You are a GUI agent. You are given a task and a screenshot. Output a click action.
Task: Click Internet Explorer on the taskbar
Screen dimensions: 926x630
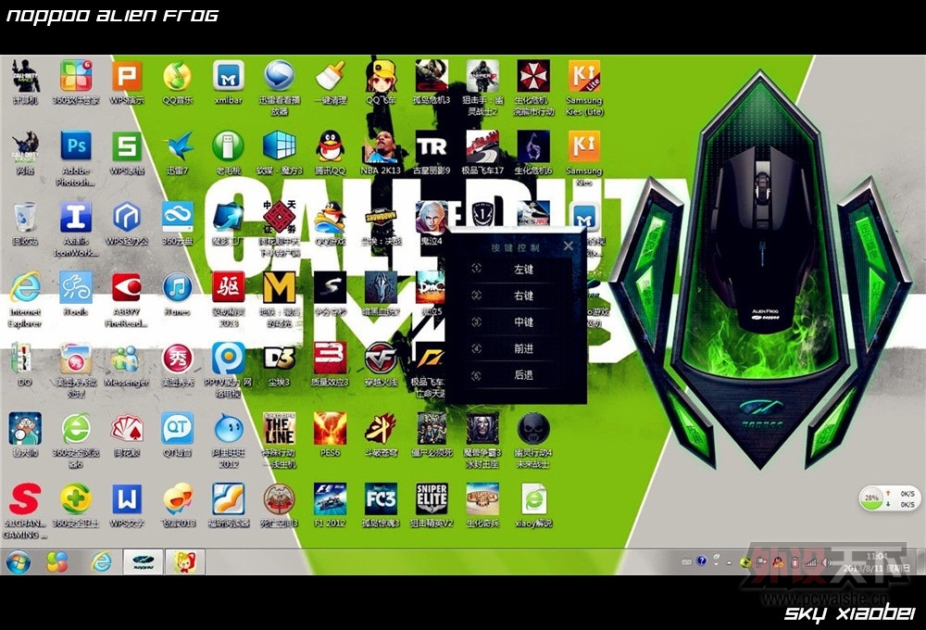(102, 561)
